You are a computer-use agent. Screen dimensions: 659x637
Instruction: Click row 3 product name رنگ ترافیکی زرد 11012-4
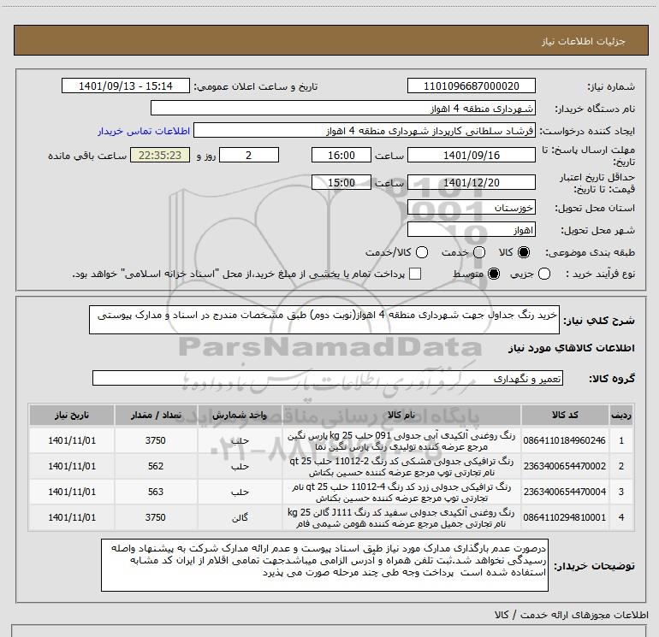coord(401,492)
